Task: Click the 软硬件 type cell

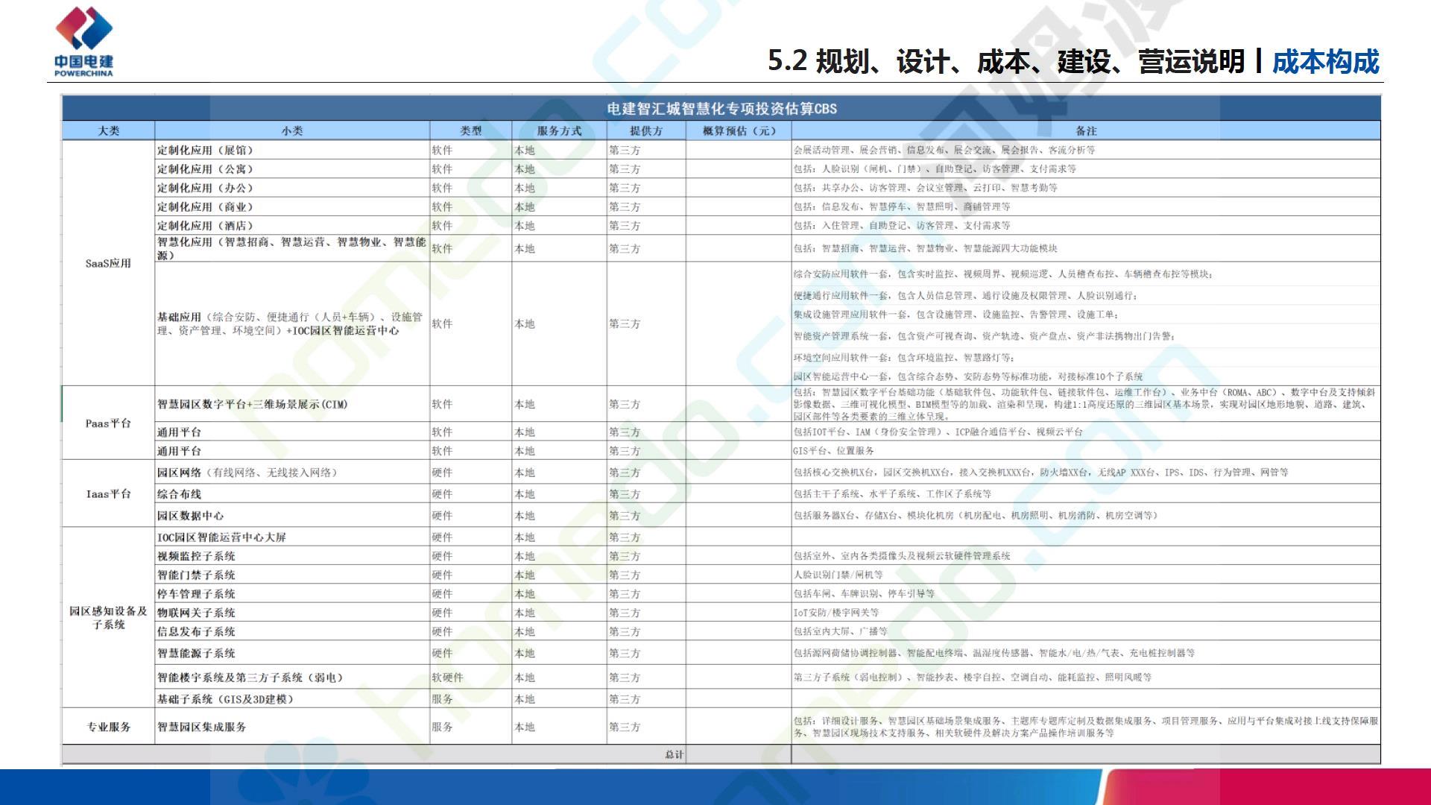Action: (x=447, y=678)
